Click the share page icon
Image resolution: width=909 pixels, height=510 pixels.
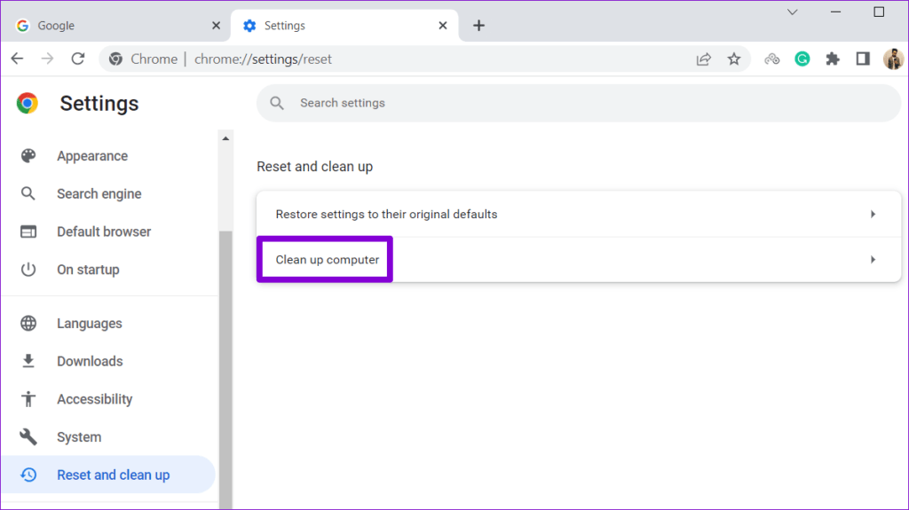point(703,59)
